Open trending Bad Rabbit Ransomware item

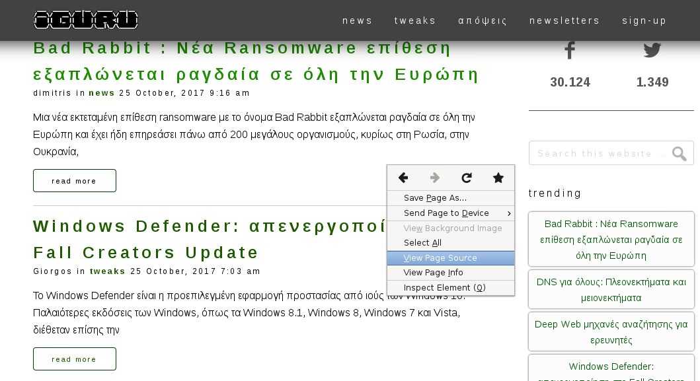[x=611, y=240]
